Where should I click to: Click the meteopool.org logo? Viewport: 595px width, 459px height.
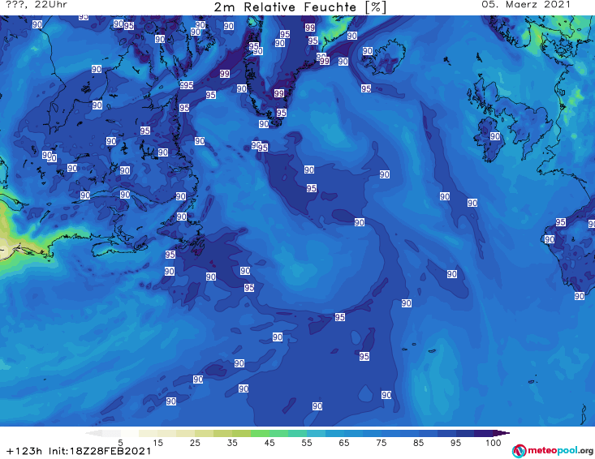tap(553, 451)
